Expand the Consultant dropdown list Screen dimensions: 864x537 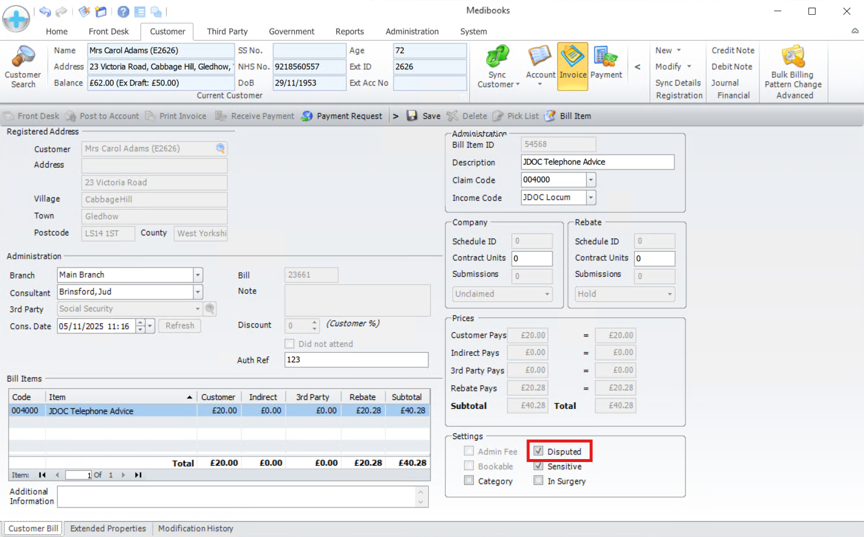click(198, 292)
